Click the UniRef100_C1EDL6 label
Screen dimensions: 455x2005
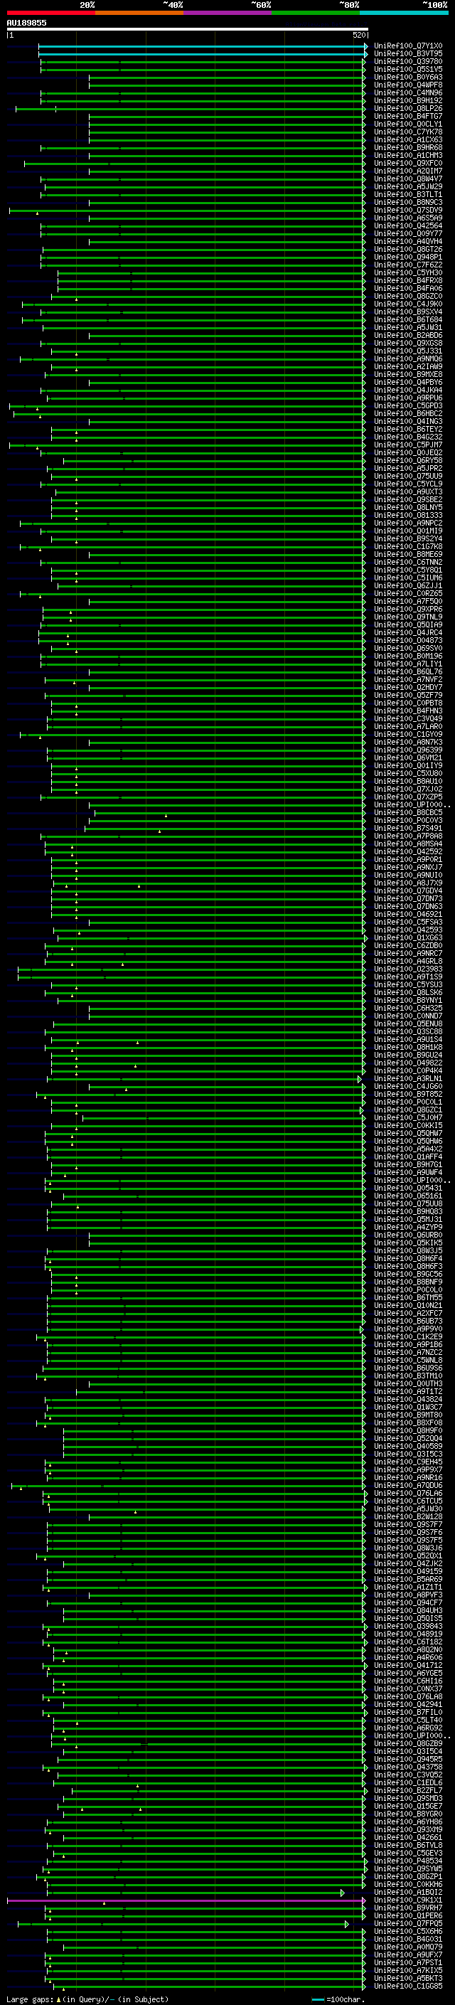pos(408,1782)
